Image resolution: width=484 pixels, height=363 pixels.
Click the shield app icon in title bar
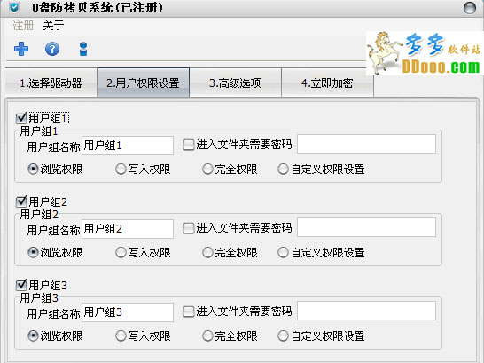[x=14, y=7]
